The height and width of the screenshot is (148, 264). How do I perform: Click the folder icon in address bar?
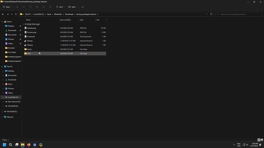[21, 14]
